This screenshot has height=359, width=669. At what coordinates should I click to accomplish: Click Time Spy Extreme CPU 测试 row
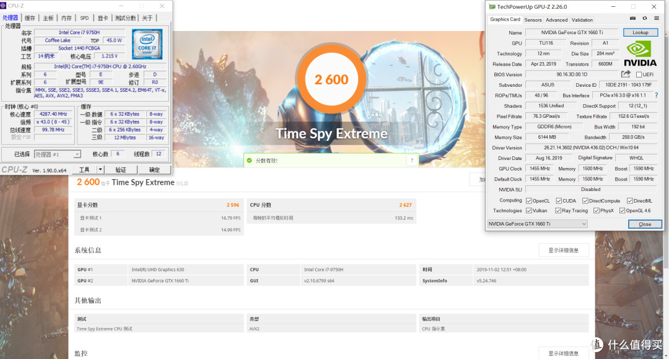tap(159, 329)
